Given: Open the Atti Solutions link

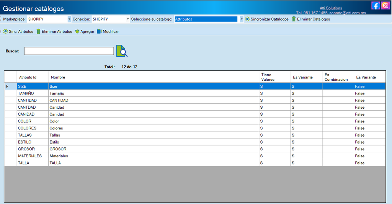Looking at the screenshot, I should (331, 8).
